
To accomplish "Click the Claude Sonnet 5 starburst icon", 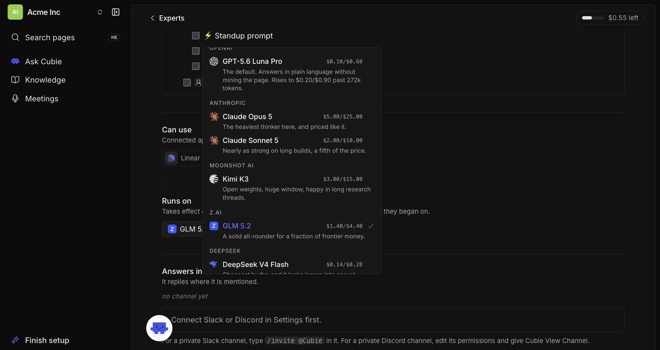I will pyautogui.click(x=214, y=140).
